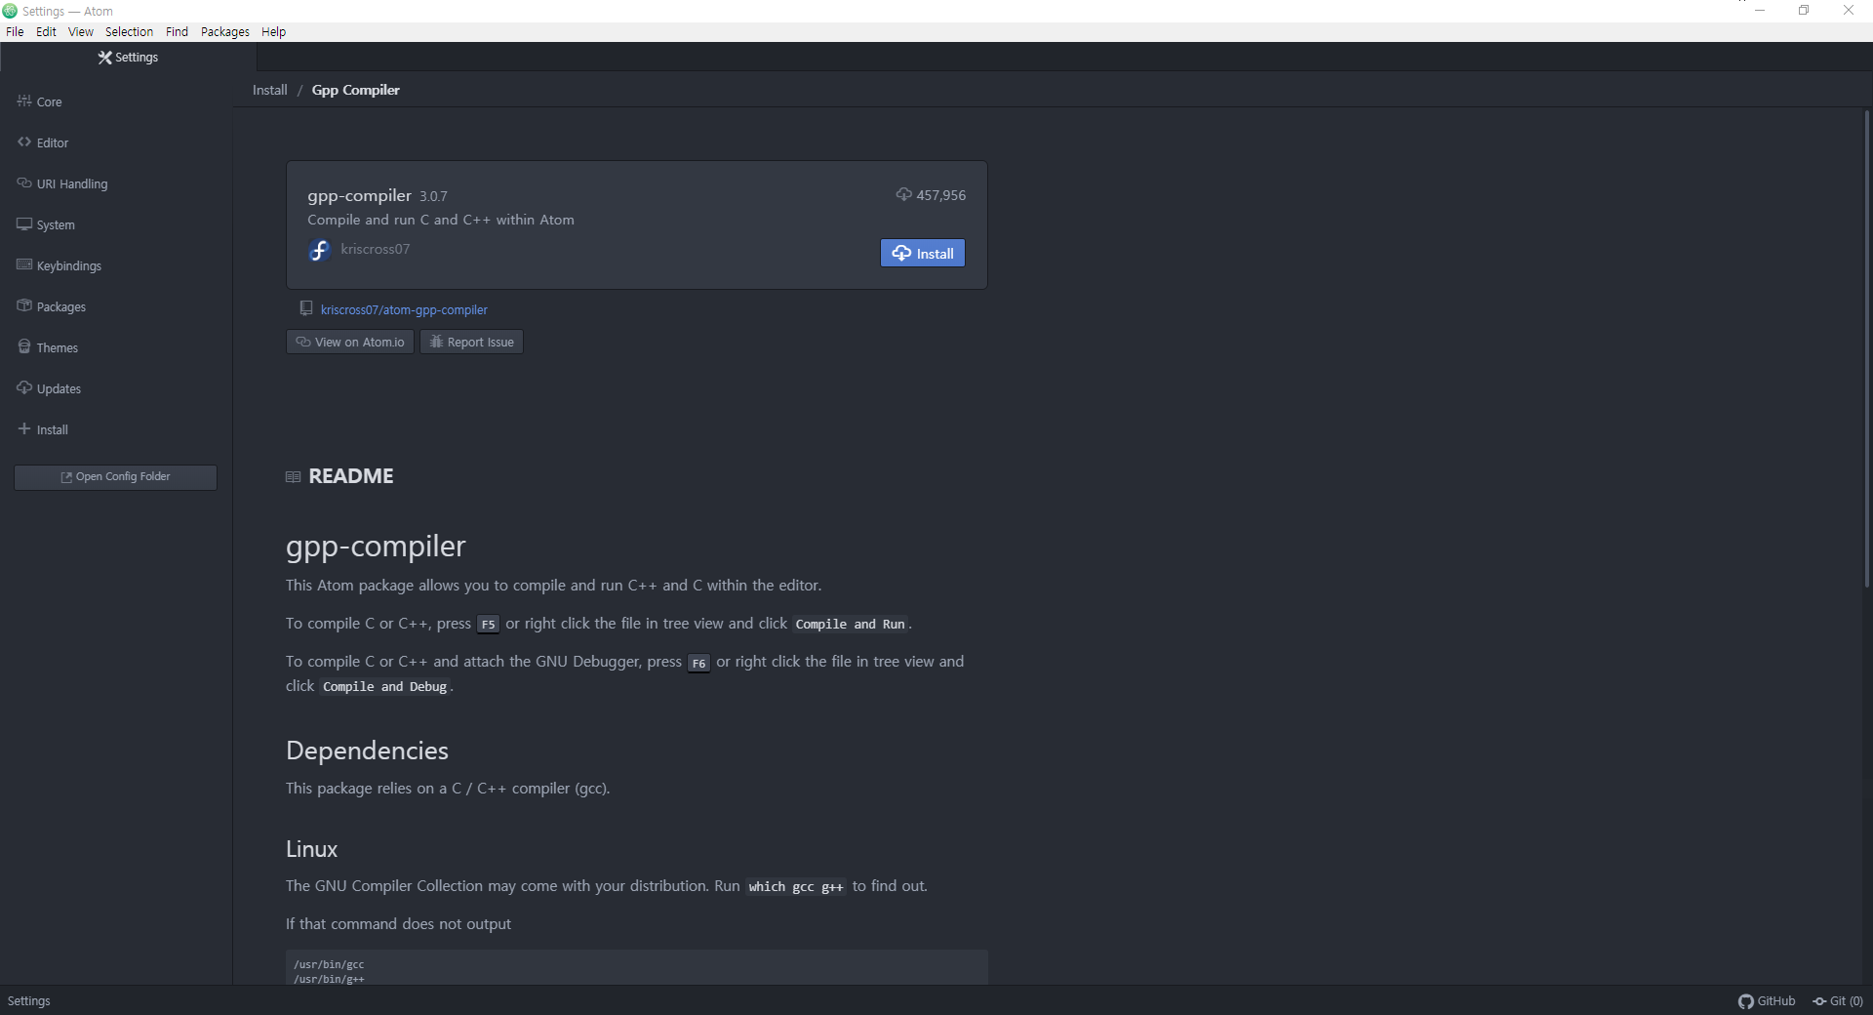Click the GitHub octocat status icon

pos(1746,1001)
